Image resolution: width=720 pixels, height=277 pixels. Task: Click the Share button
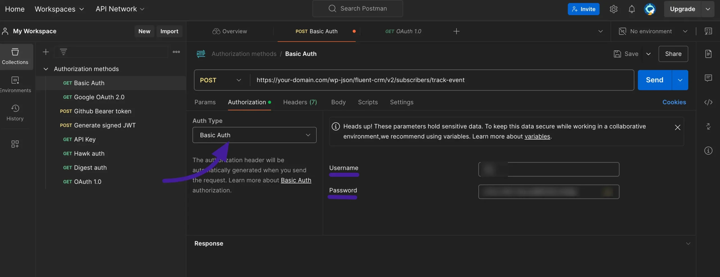coord(673,54)
